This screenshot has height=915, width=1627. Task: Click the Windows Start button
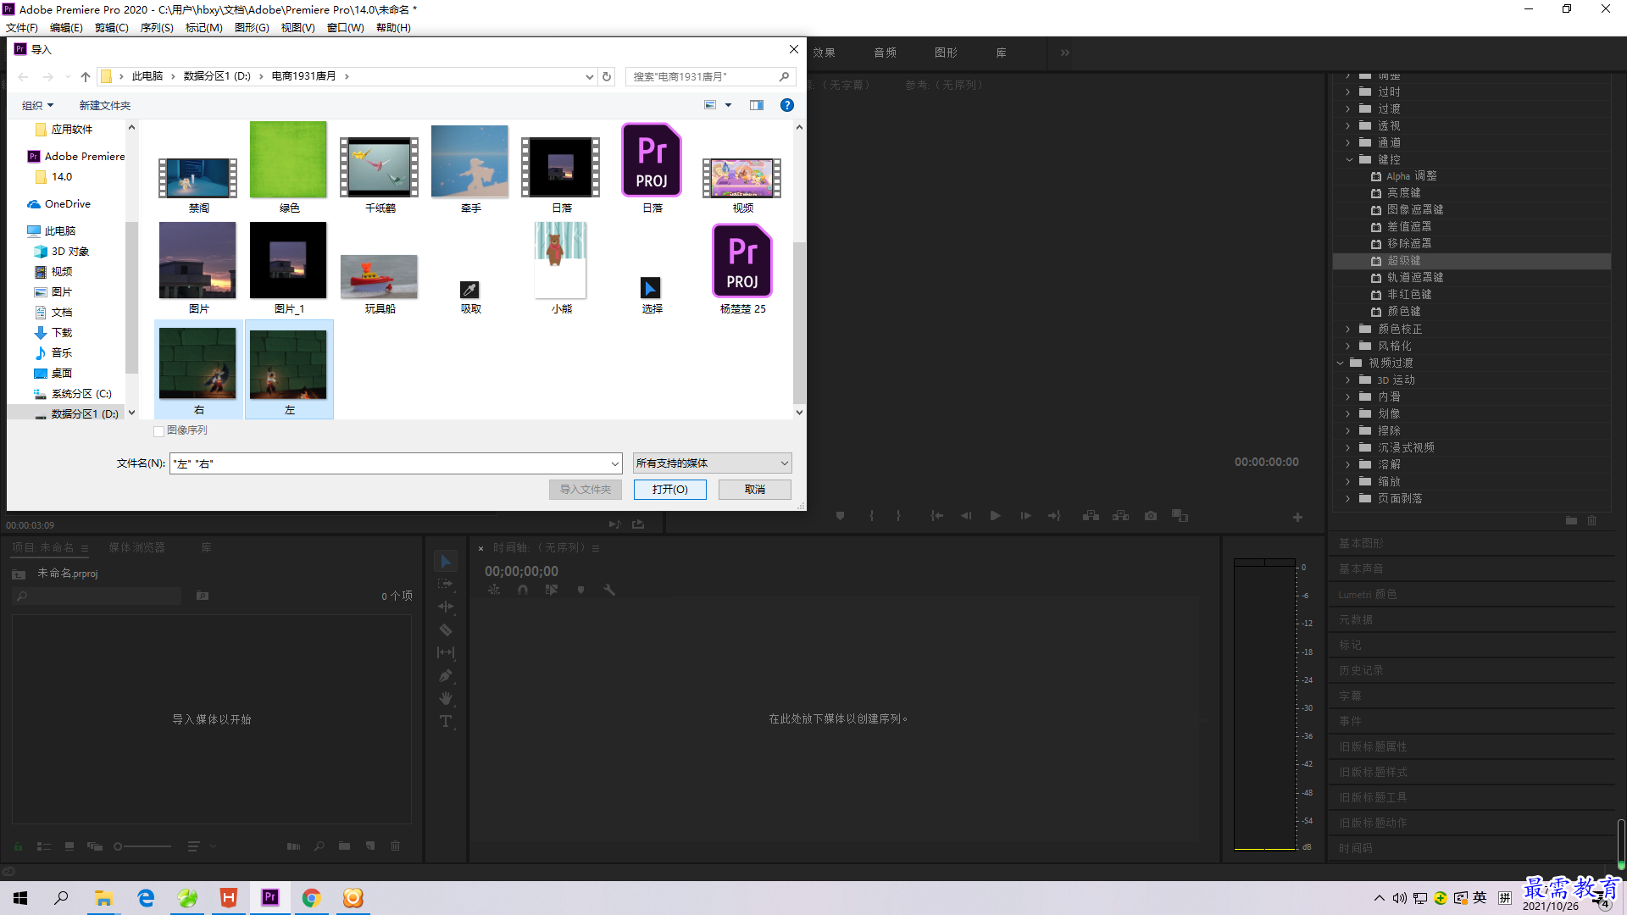(x=20, y=897)
